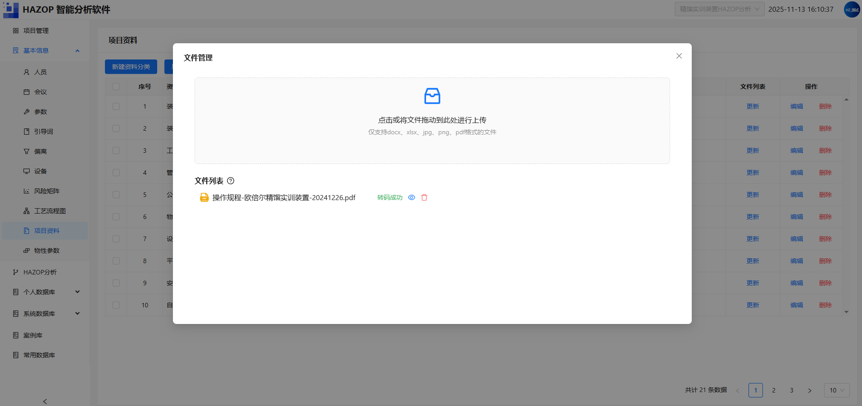Click the upload inbox icon
This screenshot has height=406, width=862.
click(432, 96)
